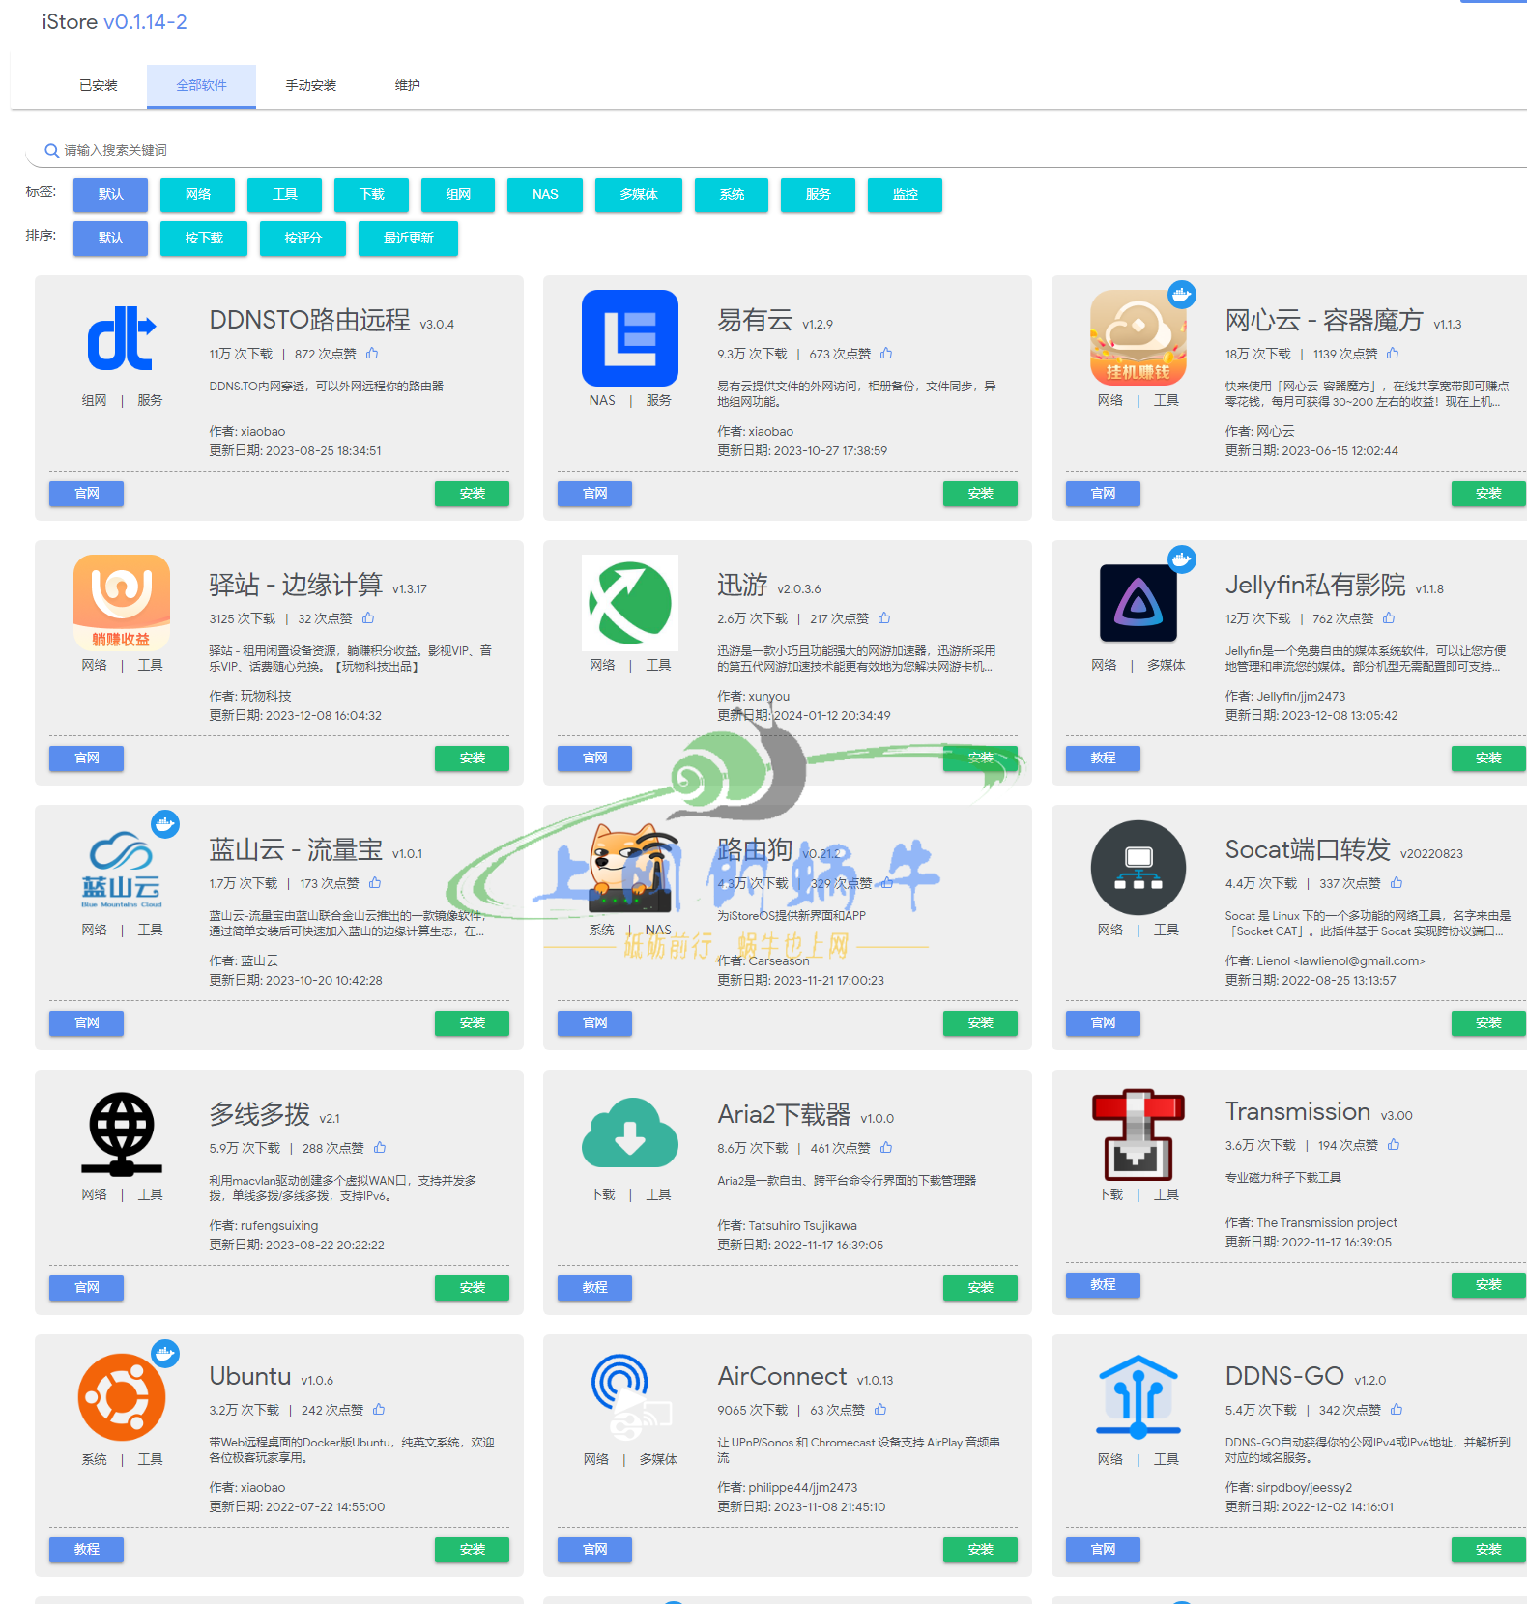The height and width of the screenshot is (1604, 1527).
Task: Open the 手动安装 tab
Action: pos(311,86)
